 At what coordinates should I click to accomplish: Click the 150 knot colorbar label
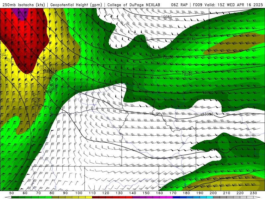tap(146, 193)
